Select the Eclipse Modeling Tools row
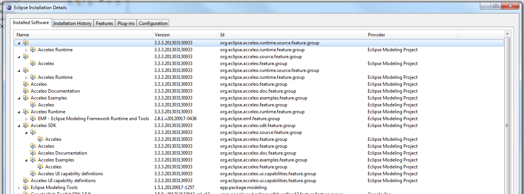This screenshot has width=524, height=194. pos(259,187)
